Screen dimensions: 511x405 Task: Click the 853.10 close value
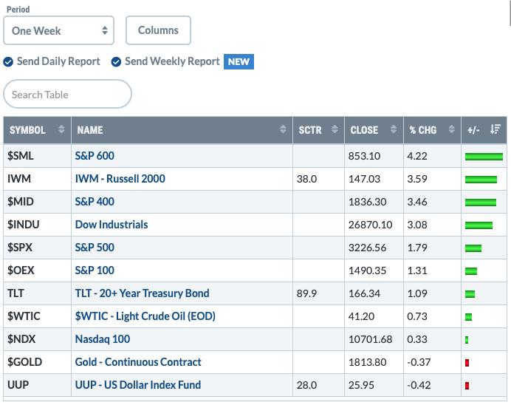click(364, 156)
